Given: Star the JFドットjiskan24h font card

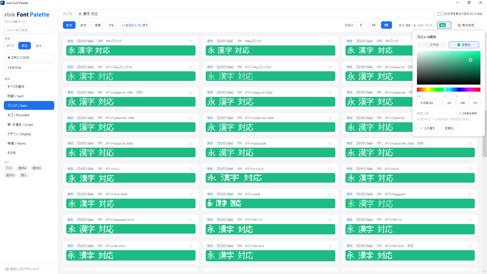Looking at the screenshot, I should (x=330, y=143).
